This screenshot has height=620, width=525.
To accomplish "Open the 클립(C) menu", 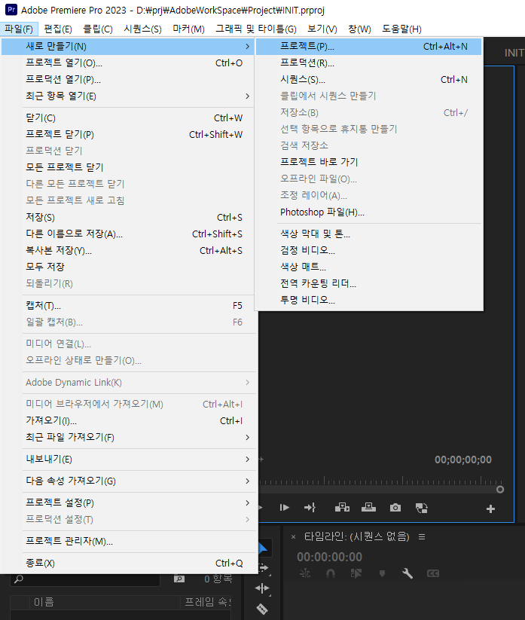I will pyautogui.click(x=98, y=29).
